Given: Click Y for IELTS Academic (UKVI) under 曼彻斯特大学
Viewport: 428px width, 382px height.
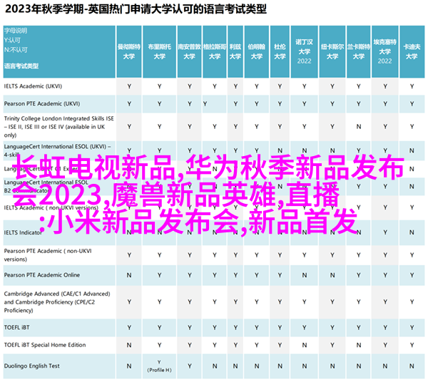Looking at the screenshot, I should (x=129, y=86).
